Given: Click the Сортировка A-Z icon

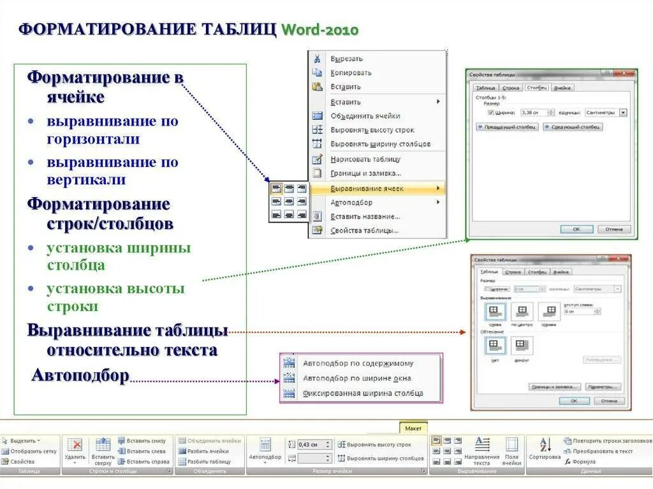Looking at the screenshot, I should [545, 445].
